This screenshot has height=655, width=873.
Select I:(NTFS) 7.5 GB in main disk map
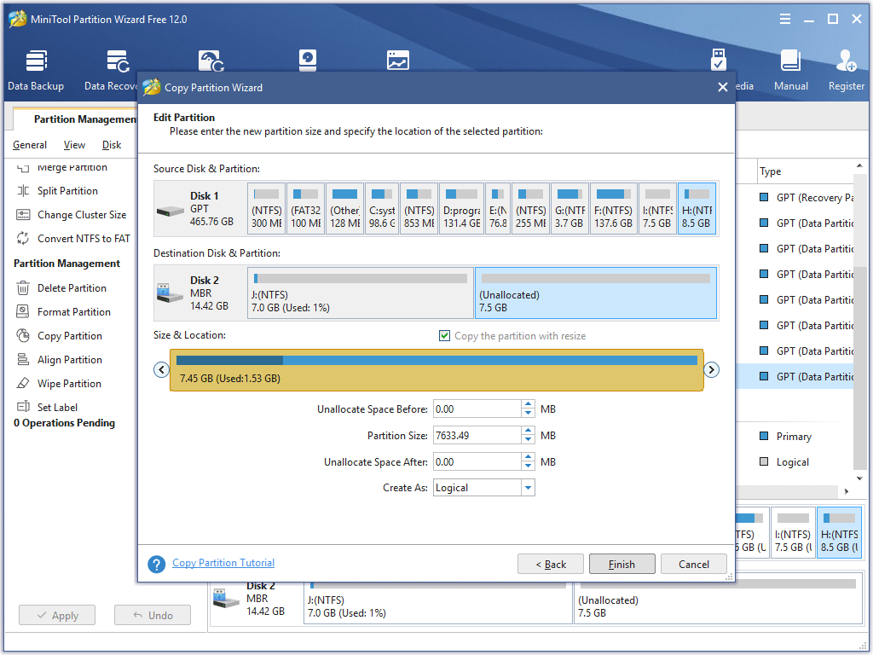pos(792,534)
